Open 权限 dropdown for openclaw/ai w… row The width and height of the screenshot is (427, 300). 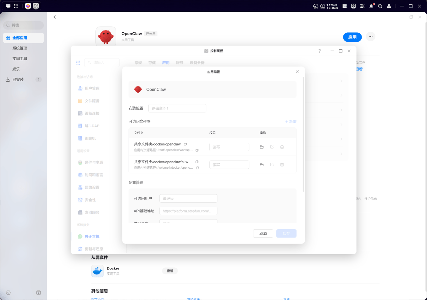pos(229,165)
